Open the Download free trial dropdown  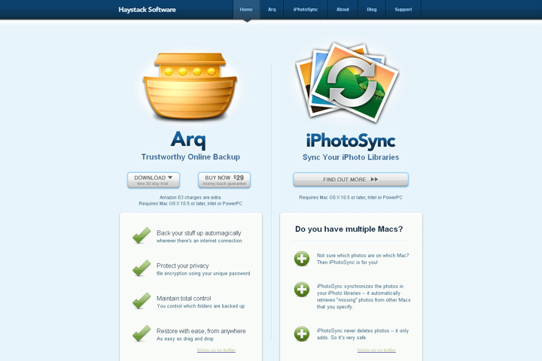[x=154, y=180]
